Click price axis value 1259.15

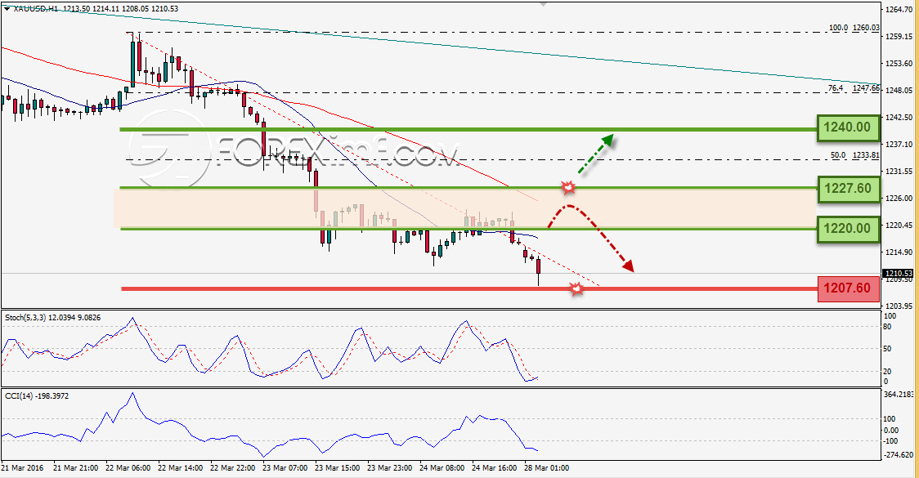[x=899, y=36]
